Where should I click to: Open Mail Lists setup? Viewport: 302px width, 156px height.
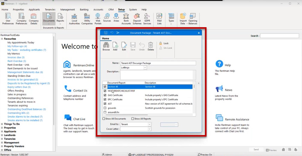coord(159,19)
